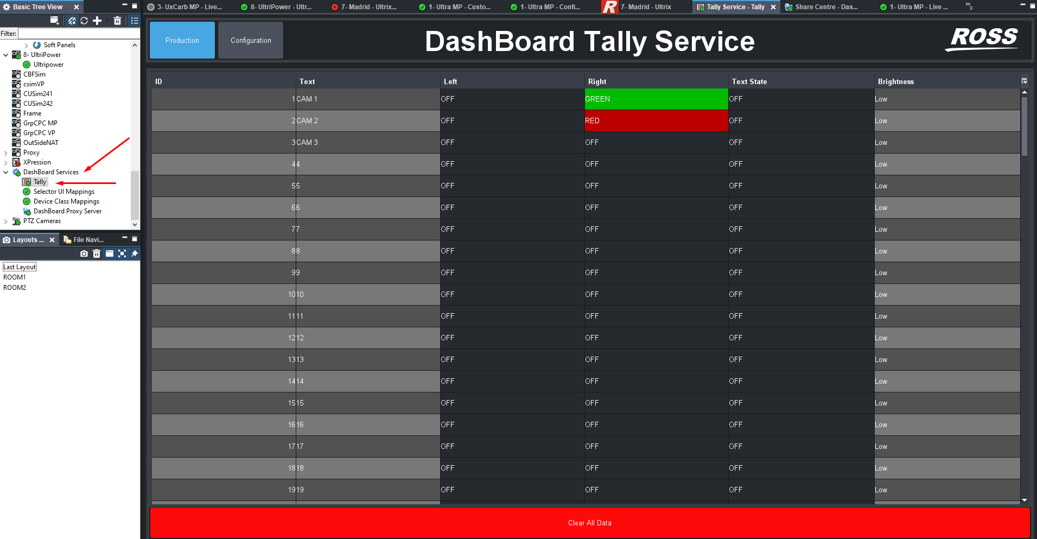Switch to the File Navigator tab

click(x=84, y=240)
